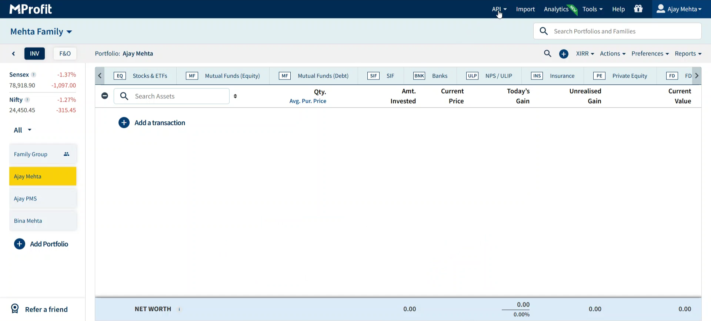Click the SIF badge icon

[374, 76]
